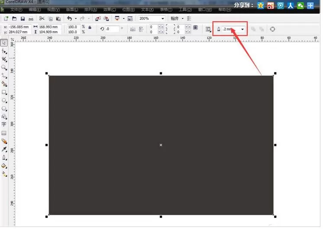Create a new document

point(6,19)
